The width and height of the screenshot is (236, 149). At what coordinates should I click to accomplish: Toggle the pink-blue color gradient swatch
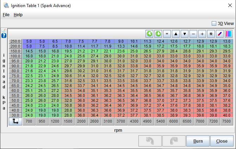(x=229, y=34)
